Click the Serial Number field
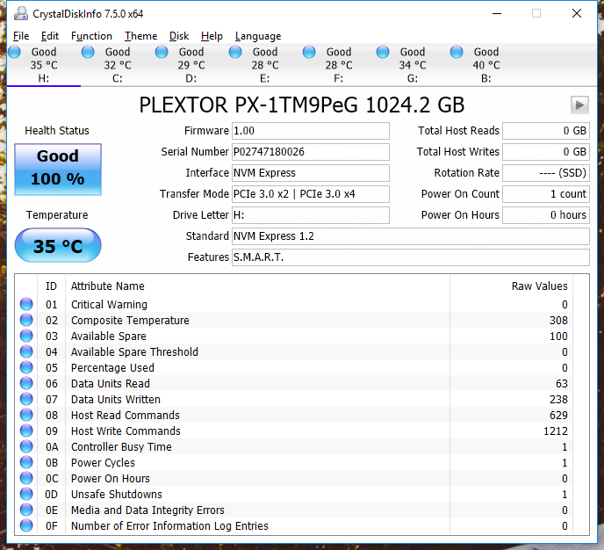This screenshot has width=604, height=550. 310,152
